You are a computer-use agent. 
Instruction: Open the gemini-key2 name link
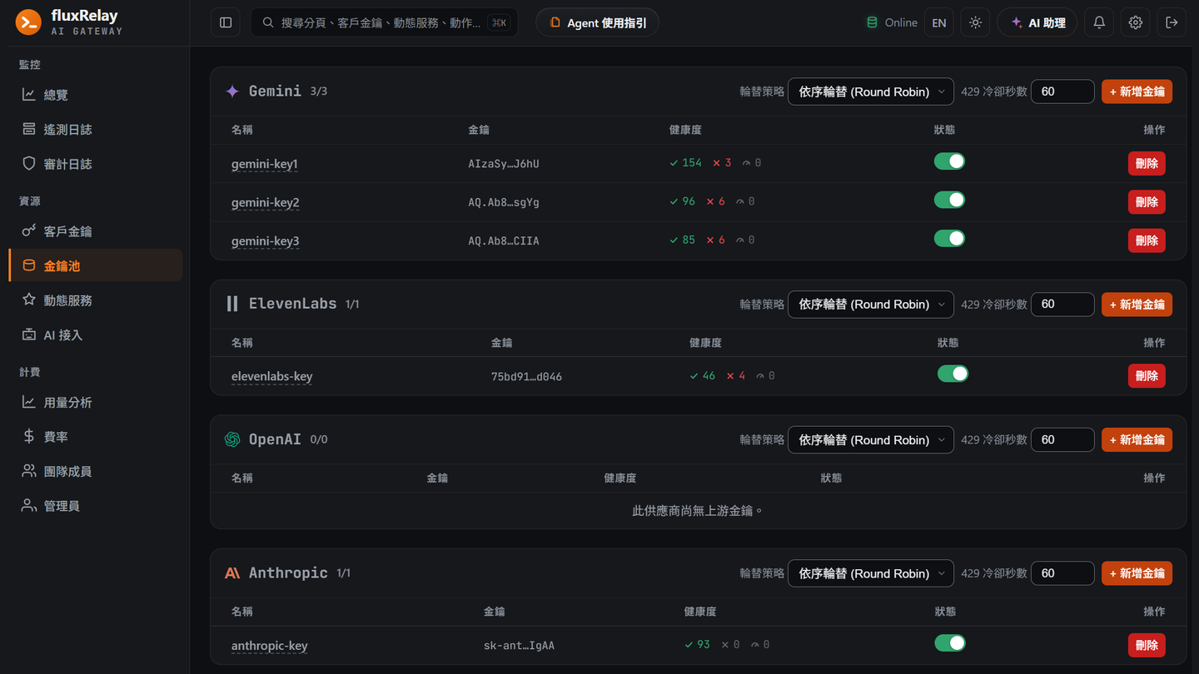coord(266,202)
